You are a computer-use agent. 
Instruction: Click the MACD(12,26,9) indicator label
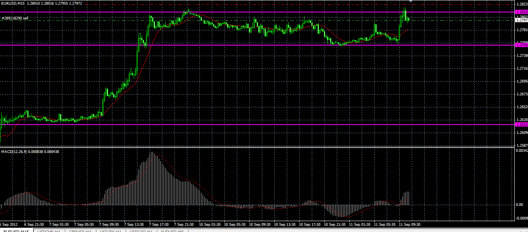(x=13, y=151)
